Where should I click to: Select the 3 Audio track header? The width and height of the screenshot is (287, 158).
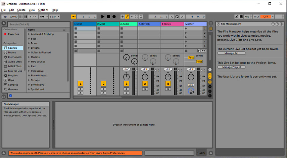coord(129,24)
